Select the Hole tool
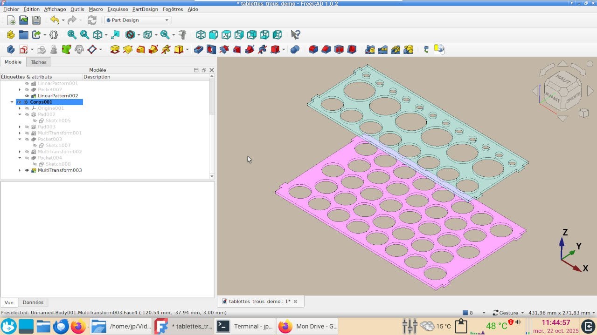 pyautogui.click(x=211, y=49)
